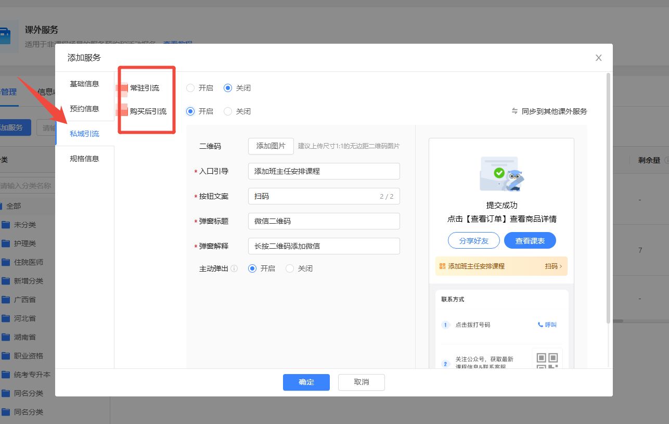Click the phone 呼叫 icon in preview
This screenshot has width=669, height=424.
541,325
